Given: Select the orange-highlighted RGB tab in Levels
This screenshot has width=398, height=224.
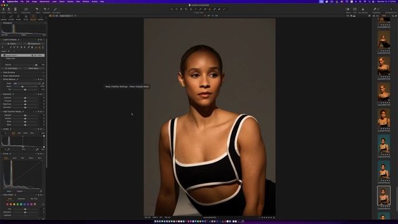Looking at the screenshot, I should click(x=13, y=133).
